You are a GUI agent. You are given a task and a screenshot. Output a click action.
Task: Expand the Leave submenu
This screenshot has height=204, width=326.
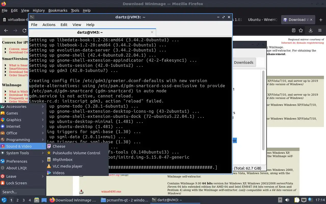click(23, 176)
